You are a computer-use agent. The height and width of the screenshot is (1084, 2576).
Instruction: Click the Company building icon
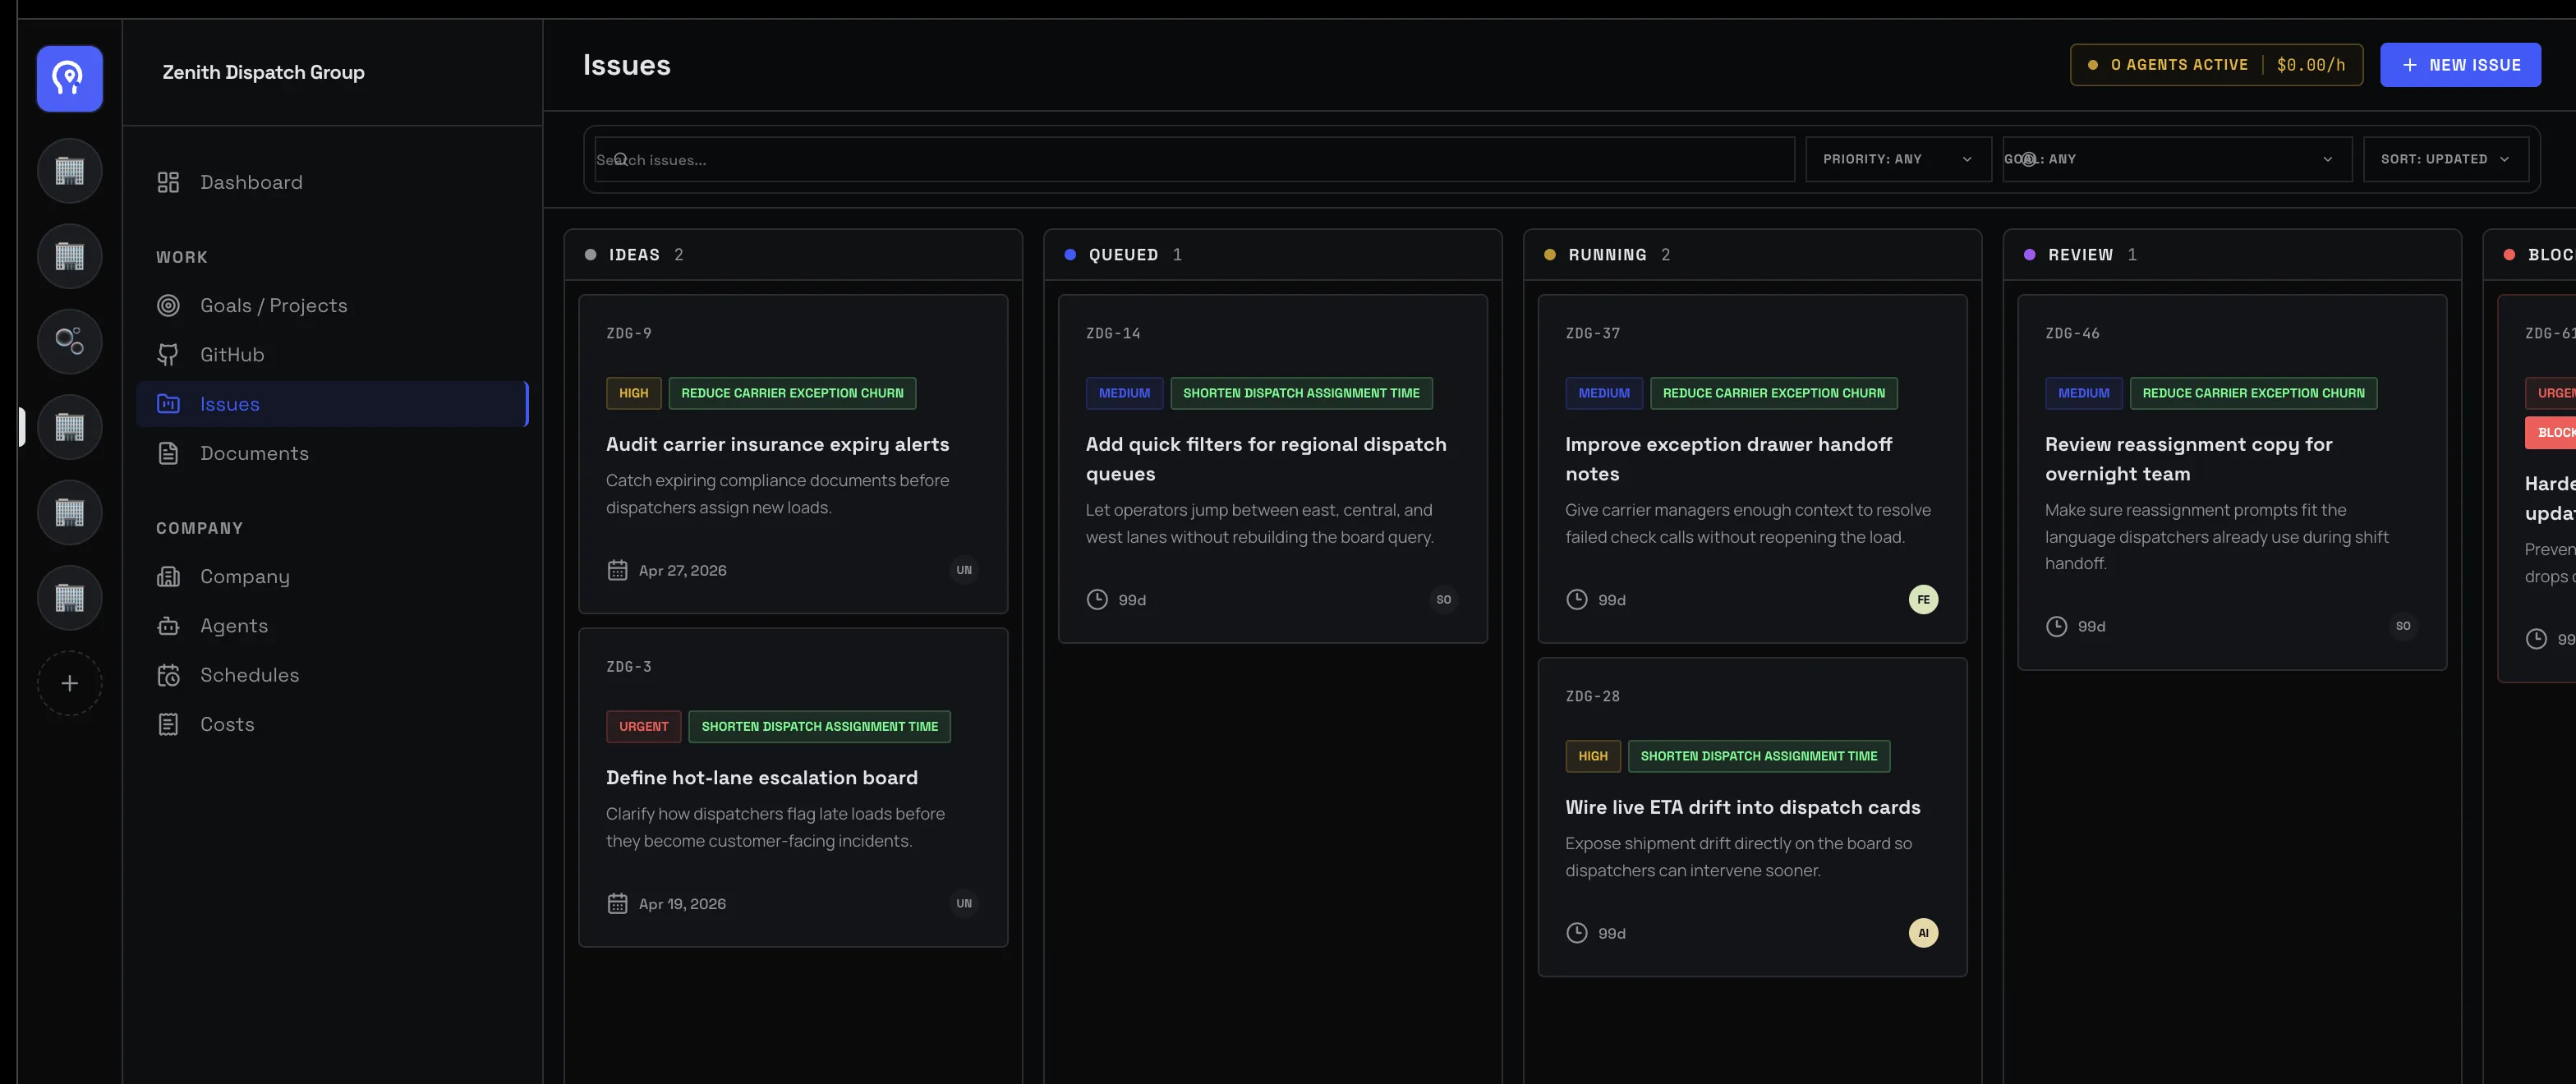pyautogui.click(x=168, y=576)
